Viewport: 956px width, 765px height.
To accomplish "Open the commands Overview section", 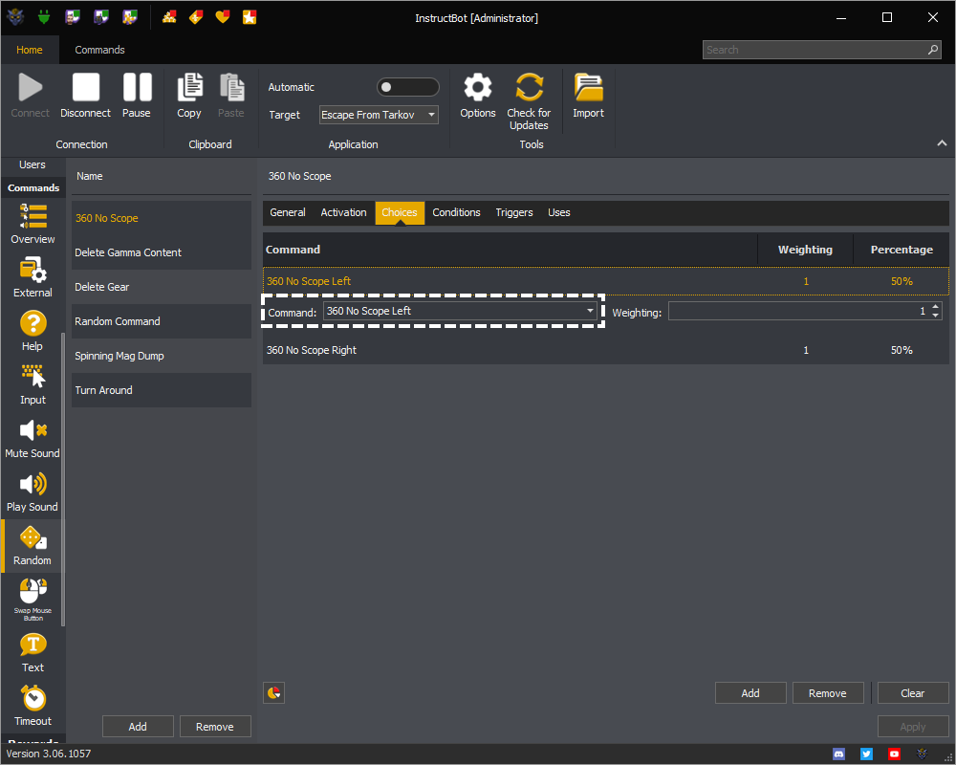I will (33, 223).
